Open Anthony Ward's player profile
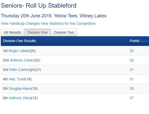 [20, 98]
